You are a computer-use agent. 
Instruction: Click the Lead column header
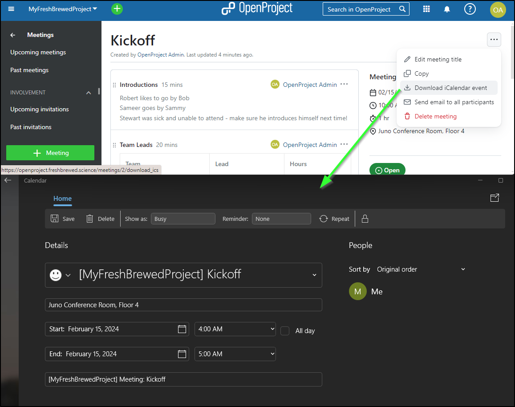point(222,164)
